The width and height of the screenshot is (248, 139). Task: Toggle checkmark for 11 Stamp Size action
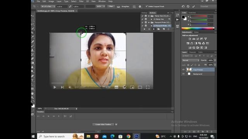(x=142, y=19)
